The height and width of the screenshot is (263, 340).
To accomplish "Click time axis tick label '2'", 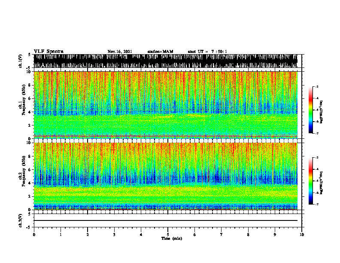I will click(x=88, y=235).
